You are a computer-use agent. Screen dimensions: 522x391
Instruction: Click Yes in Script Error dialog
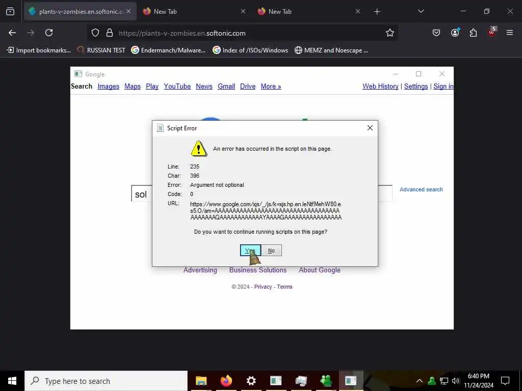250,250
